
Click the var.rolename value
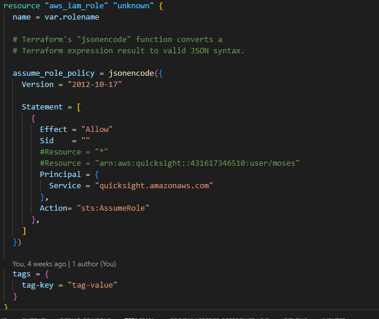[72, 17]
